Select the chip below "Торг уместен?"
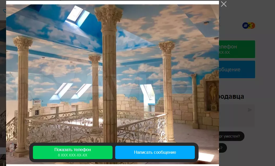The image size is (275, 166). point(222,148)
